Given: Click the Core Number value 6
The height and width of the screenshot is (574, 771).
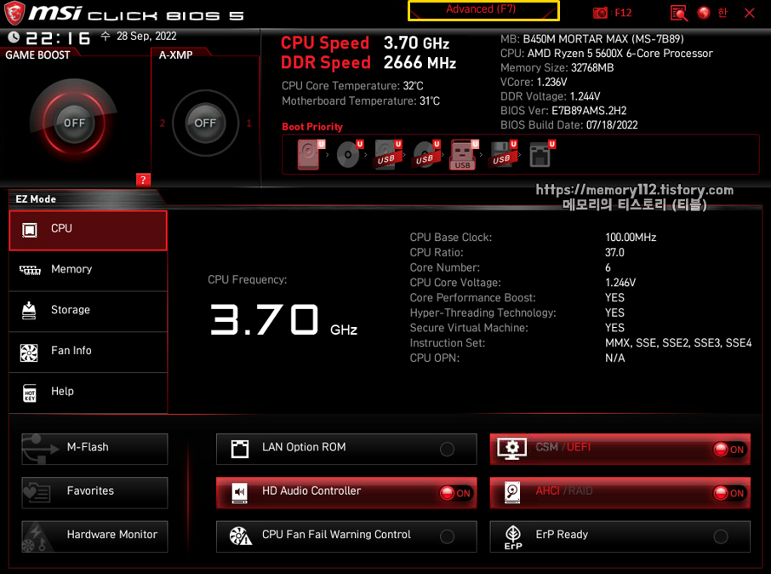Looking at the screenshot, I should pyautogui.click(x=608, y=267).
